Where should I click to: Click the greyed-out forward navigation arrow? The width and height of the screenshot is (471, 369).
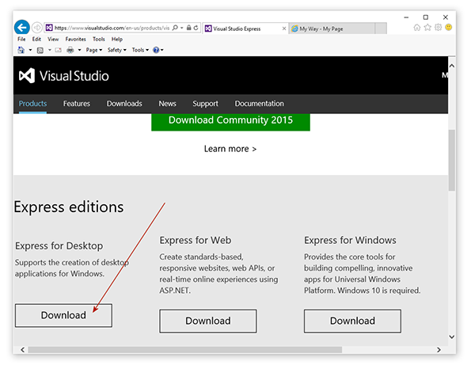click(37, 28)
